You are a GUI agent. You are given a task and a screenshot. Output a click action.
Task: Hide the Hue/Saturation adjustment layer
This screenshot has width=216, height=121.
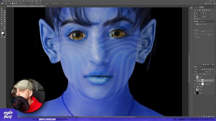click(195, 84)
